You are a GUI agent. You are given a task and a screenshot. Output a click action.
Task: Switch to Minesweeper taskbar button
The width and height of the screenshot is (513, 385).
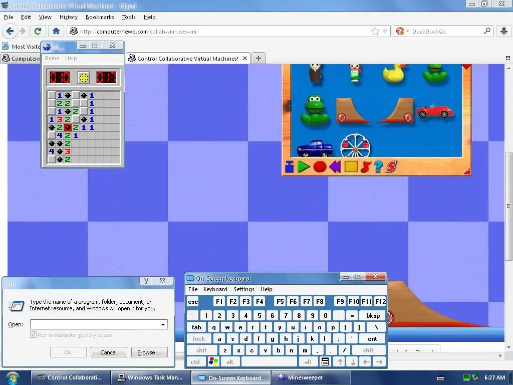pos(311,377)
